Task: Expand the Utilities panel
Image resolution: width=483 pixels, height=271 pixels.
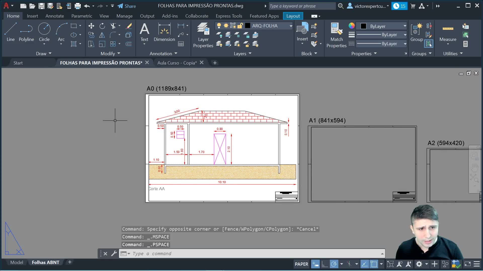Action: tap(453, 53)
